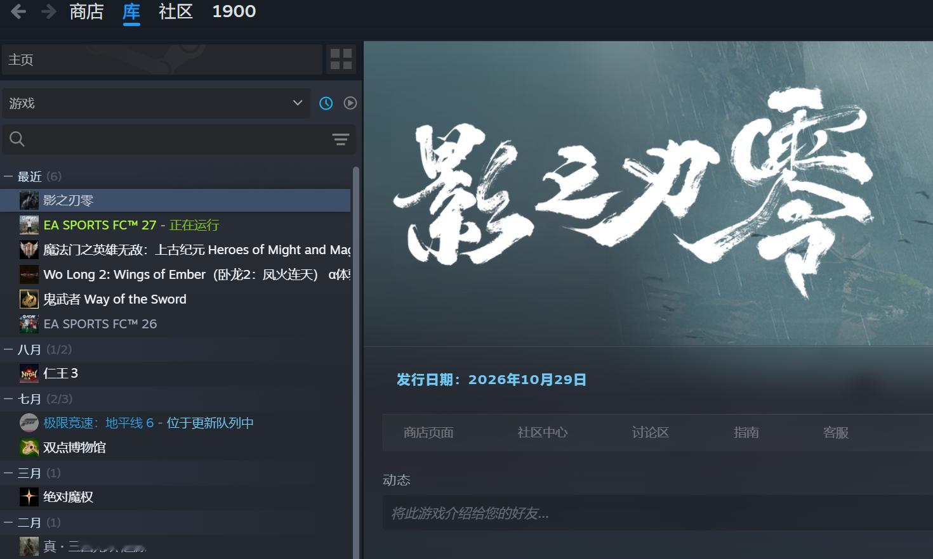
Task: Open 客服 tab
Action: pyautogui.click(x=836, y=433)
